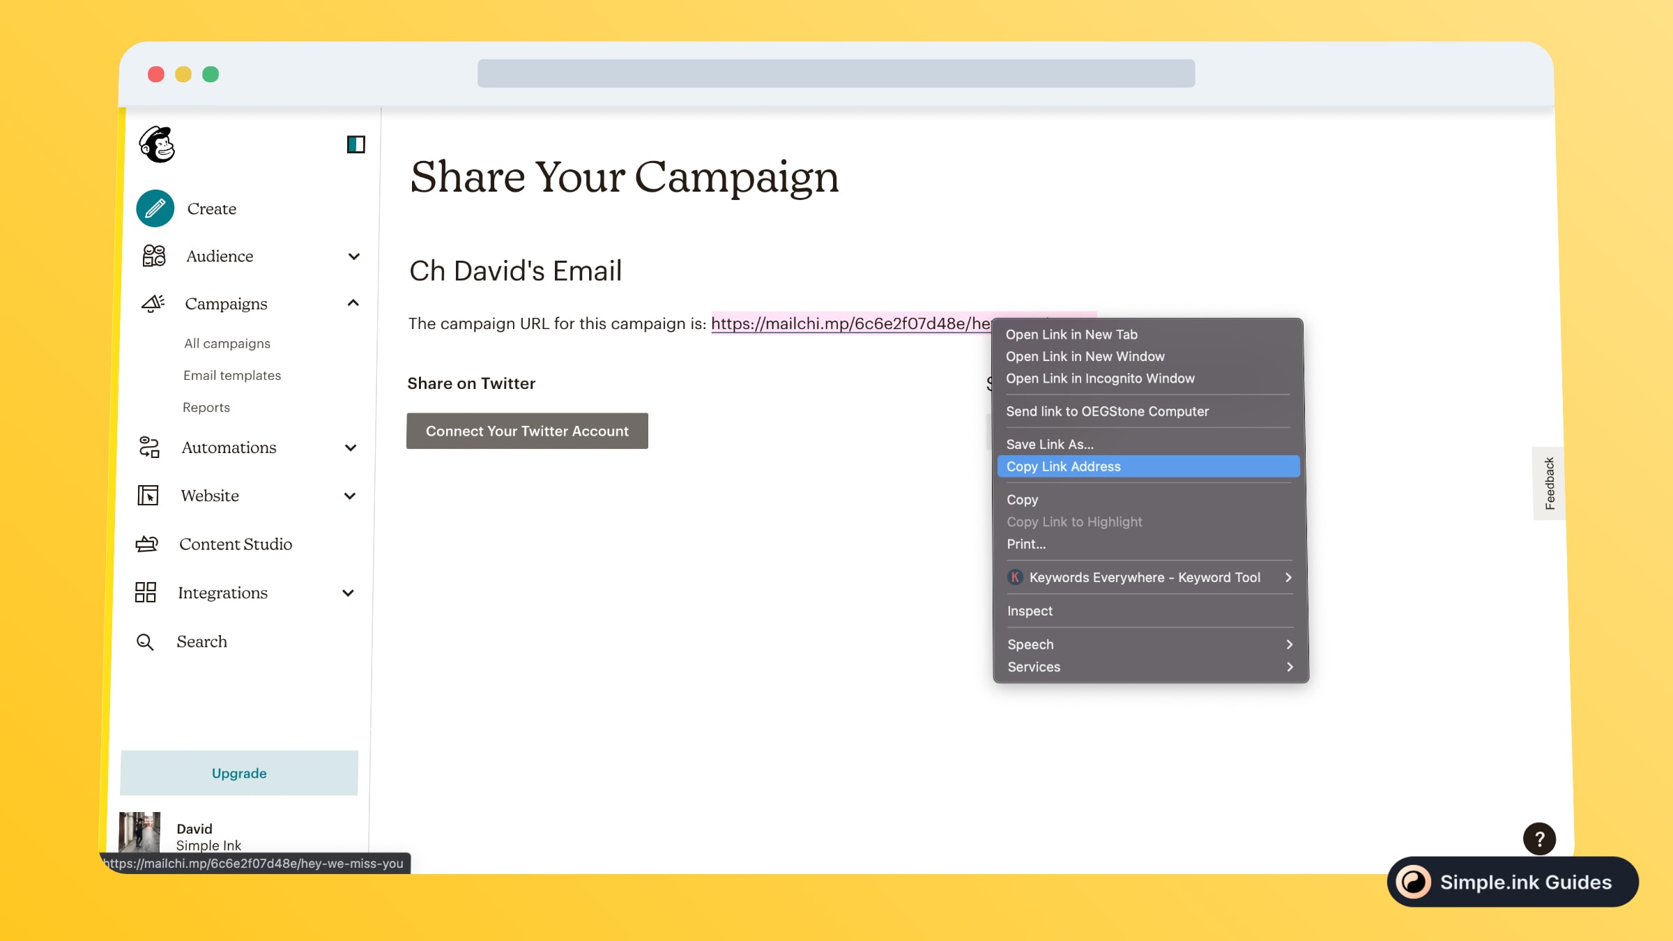Expand the Audience menu chevron
Viewport: 1673px width, 941px height.
point(354,256)
